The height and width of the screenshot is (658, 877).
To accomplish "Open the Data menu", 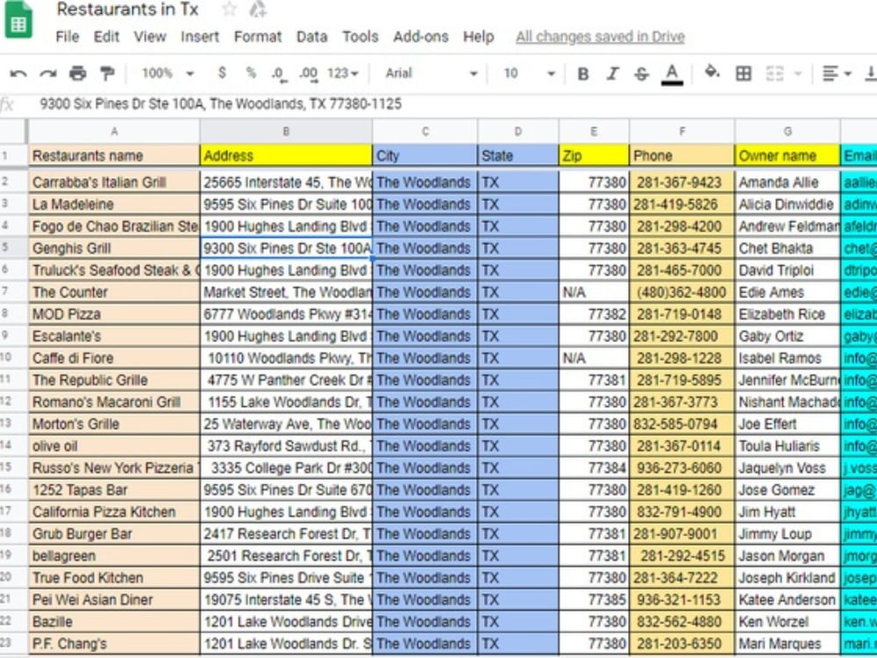I will (x=311, y=37).
